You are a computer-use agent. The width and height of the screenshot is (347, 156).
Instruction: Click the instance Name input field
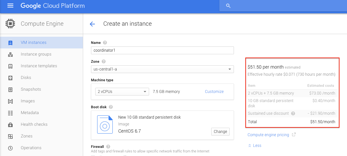pos(162,50)
